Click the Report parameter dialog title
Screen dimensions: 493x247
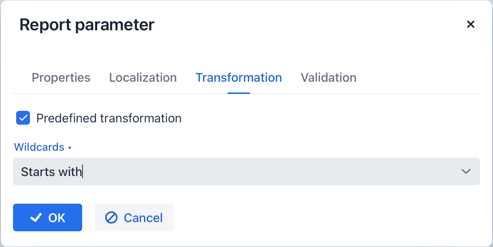click(87, 25)
